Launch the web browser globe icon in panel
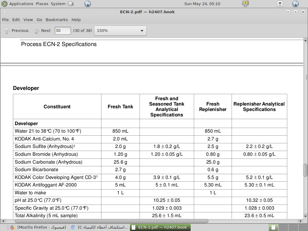Image resolution: width=308 pixels, height=231 pixels. point(88,4)
